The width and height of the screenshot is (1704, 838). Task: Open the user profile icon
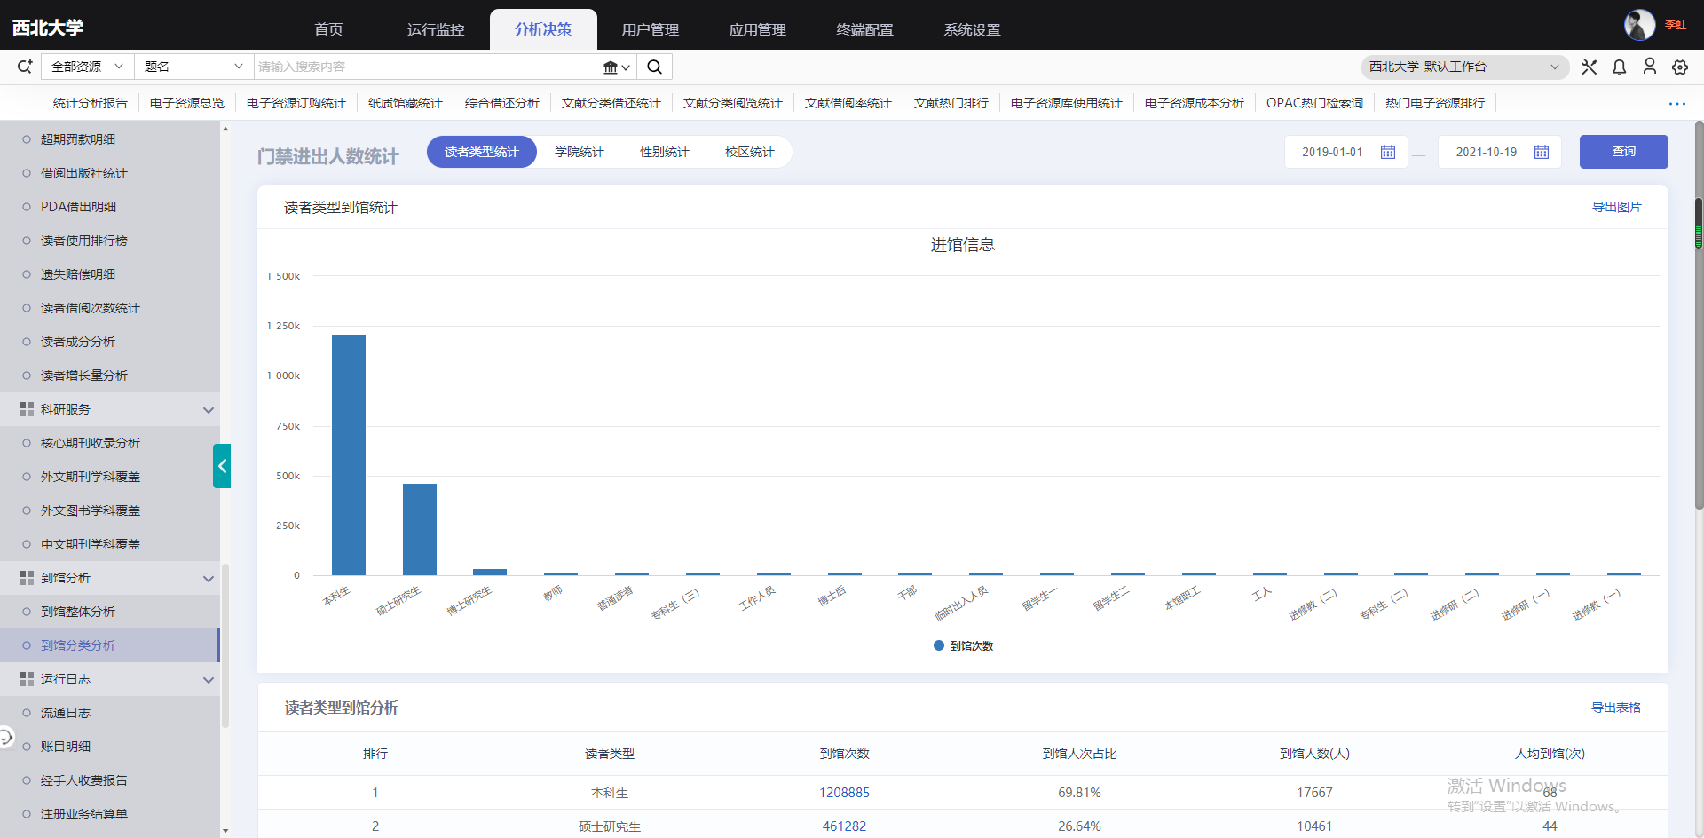point(1649,67)
